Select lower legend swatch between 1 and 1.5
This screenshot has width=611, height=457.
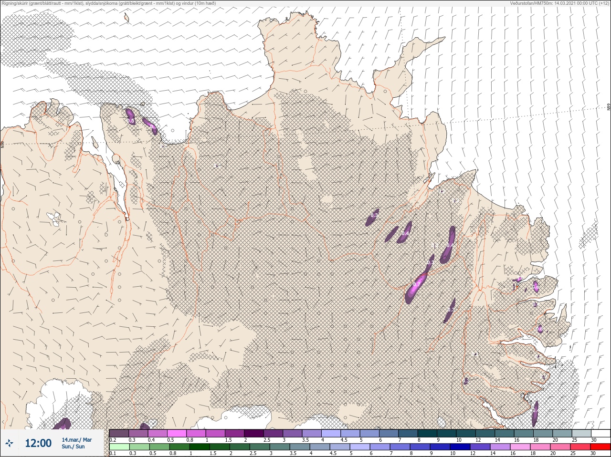[x=200, y=447]
